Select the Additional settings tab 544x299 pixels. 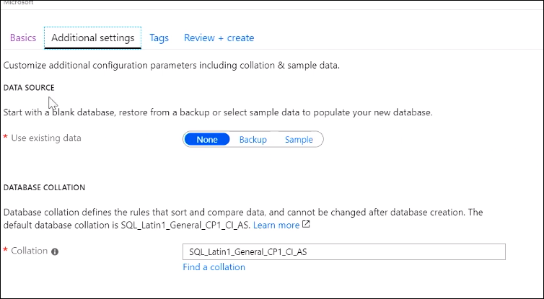pyautogui.click(x=92, y=37)
